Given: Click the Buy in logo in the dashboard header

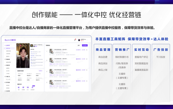Looking at the screenshot, I should [x=10, y=40].
